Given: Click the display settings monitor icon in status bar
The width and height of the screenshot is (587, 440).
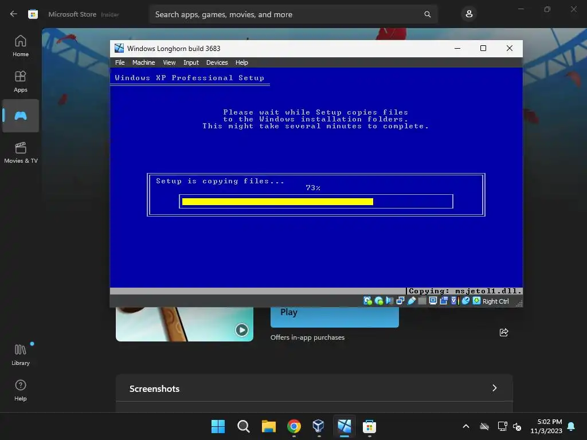Looking at the screenshot, I should tap(433, 301).
